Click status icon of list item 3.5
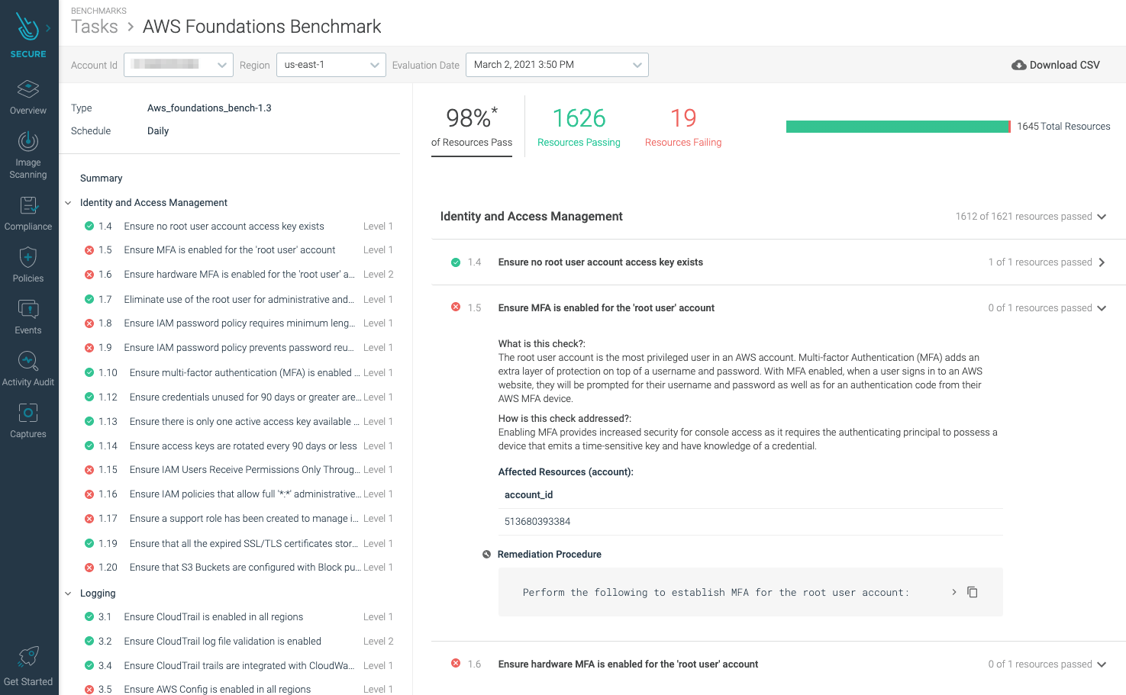This screenshot has height=695, width=1126. click(x=89, y=690)
